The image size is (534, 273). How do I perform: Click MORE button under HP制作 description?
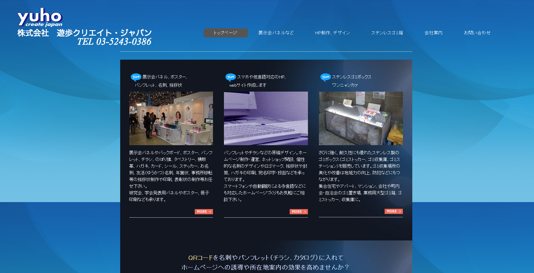point(299,212)
